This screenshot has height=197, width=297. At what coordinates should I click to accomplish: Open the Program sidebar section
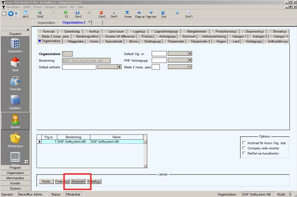click(x=15, y=167)
